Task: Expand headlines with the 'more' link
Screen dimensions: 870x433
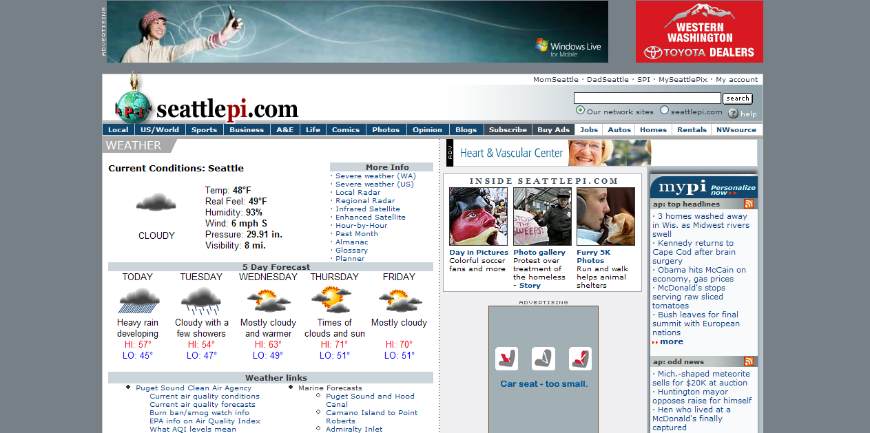Action: (671, 341)
